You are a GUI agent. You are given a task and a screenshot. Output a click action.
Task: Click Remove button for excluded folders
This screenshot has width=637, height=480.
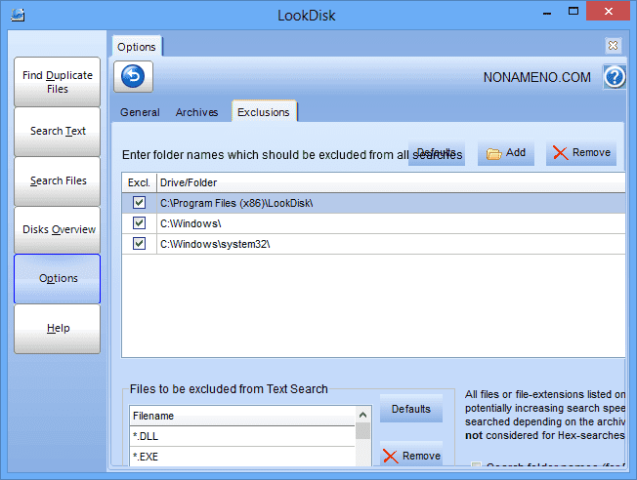tap(581, 153)
